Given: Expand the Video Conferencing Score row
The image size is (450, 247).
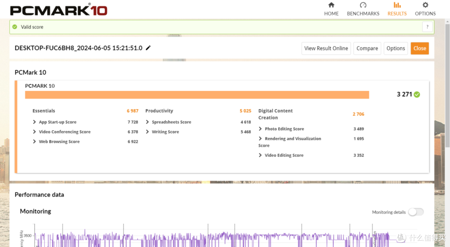Looking at the screenshot, I should pyautogui.click(x=35, y=132).
